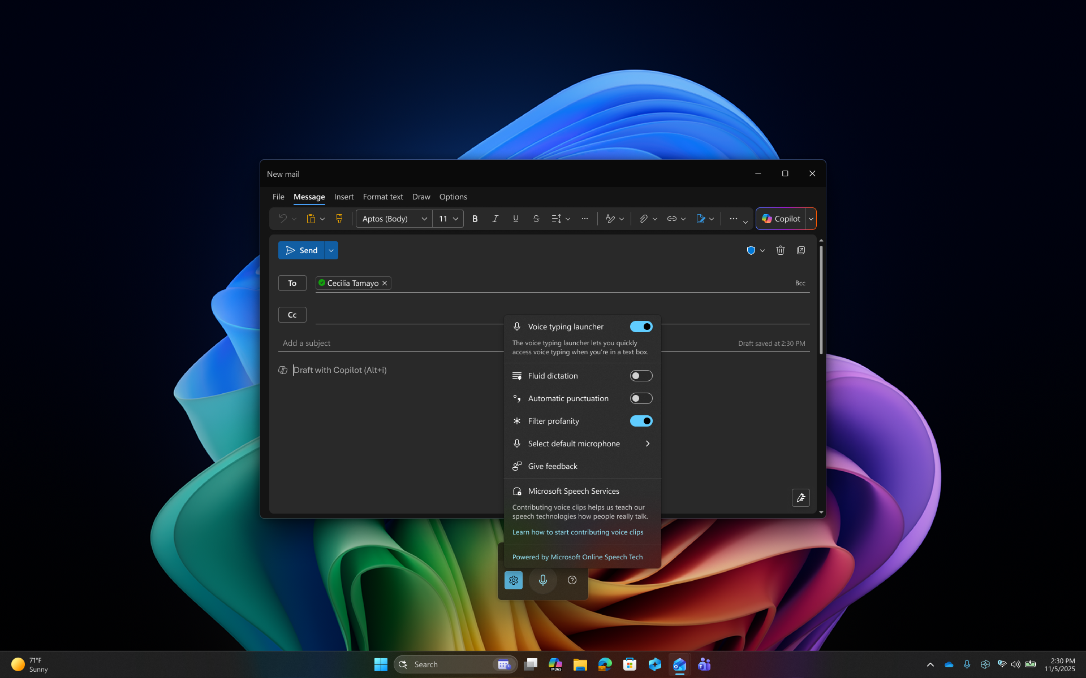Apply strikethrough to text
Image resolution: width=1086 pixels, height=678 pixels.
pyautogui.click(x=536, y=219)
